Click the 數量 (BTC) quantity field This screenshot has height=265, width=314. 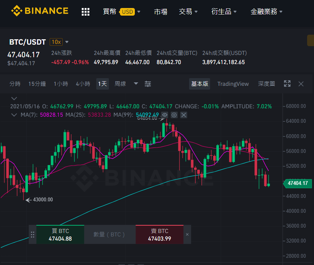click(x=110, y=234)
